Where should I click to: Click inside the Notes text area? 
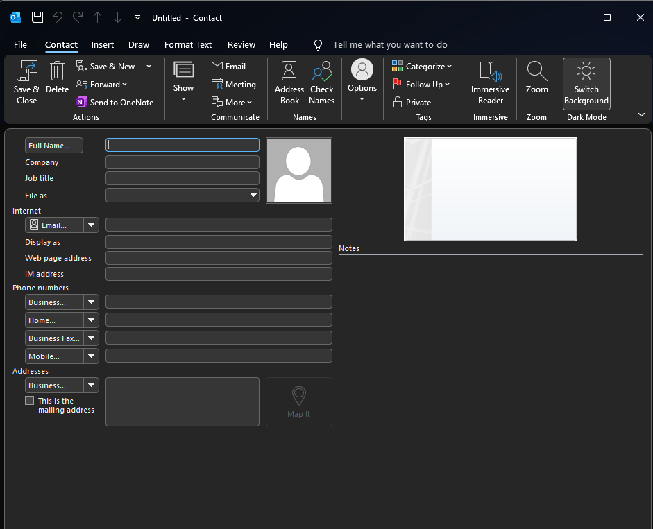click(490, 390)
